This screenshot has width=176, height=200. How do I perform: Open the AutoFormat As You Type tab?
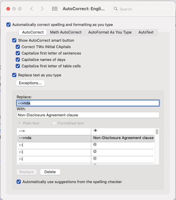click(110, 32)
